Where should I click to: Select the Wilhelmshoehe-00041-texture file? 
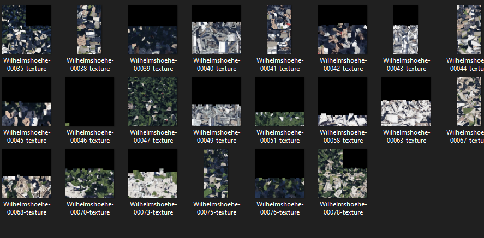(279, 29)
